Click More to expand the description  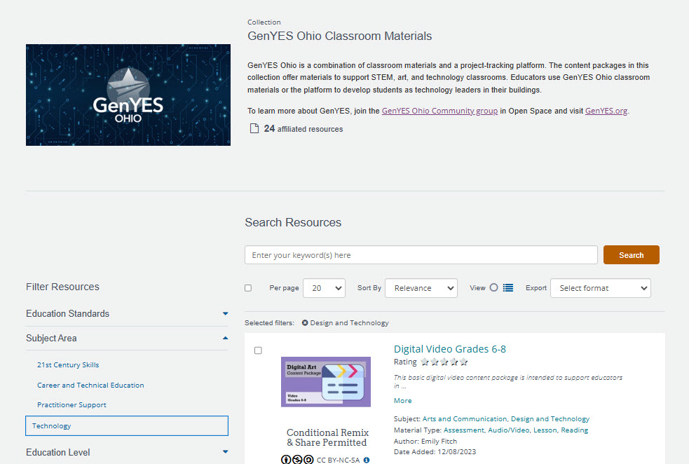point(403,401)
